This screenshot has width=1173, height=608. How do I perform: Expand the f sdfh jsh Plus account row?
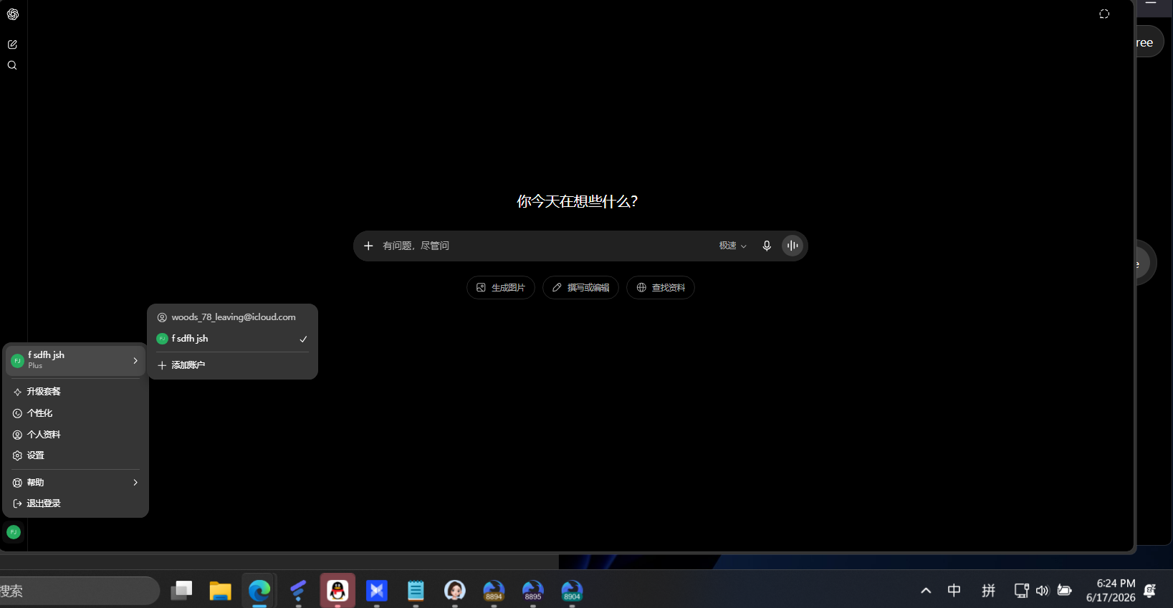75,360
